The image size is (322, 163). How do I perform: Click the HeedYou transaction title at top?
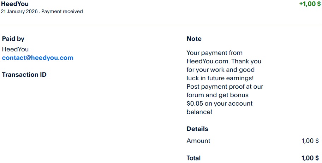click(x=15, y=4)
